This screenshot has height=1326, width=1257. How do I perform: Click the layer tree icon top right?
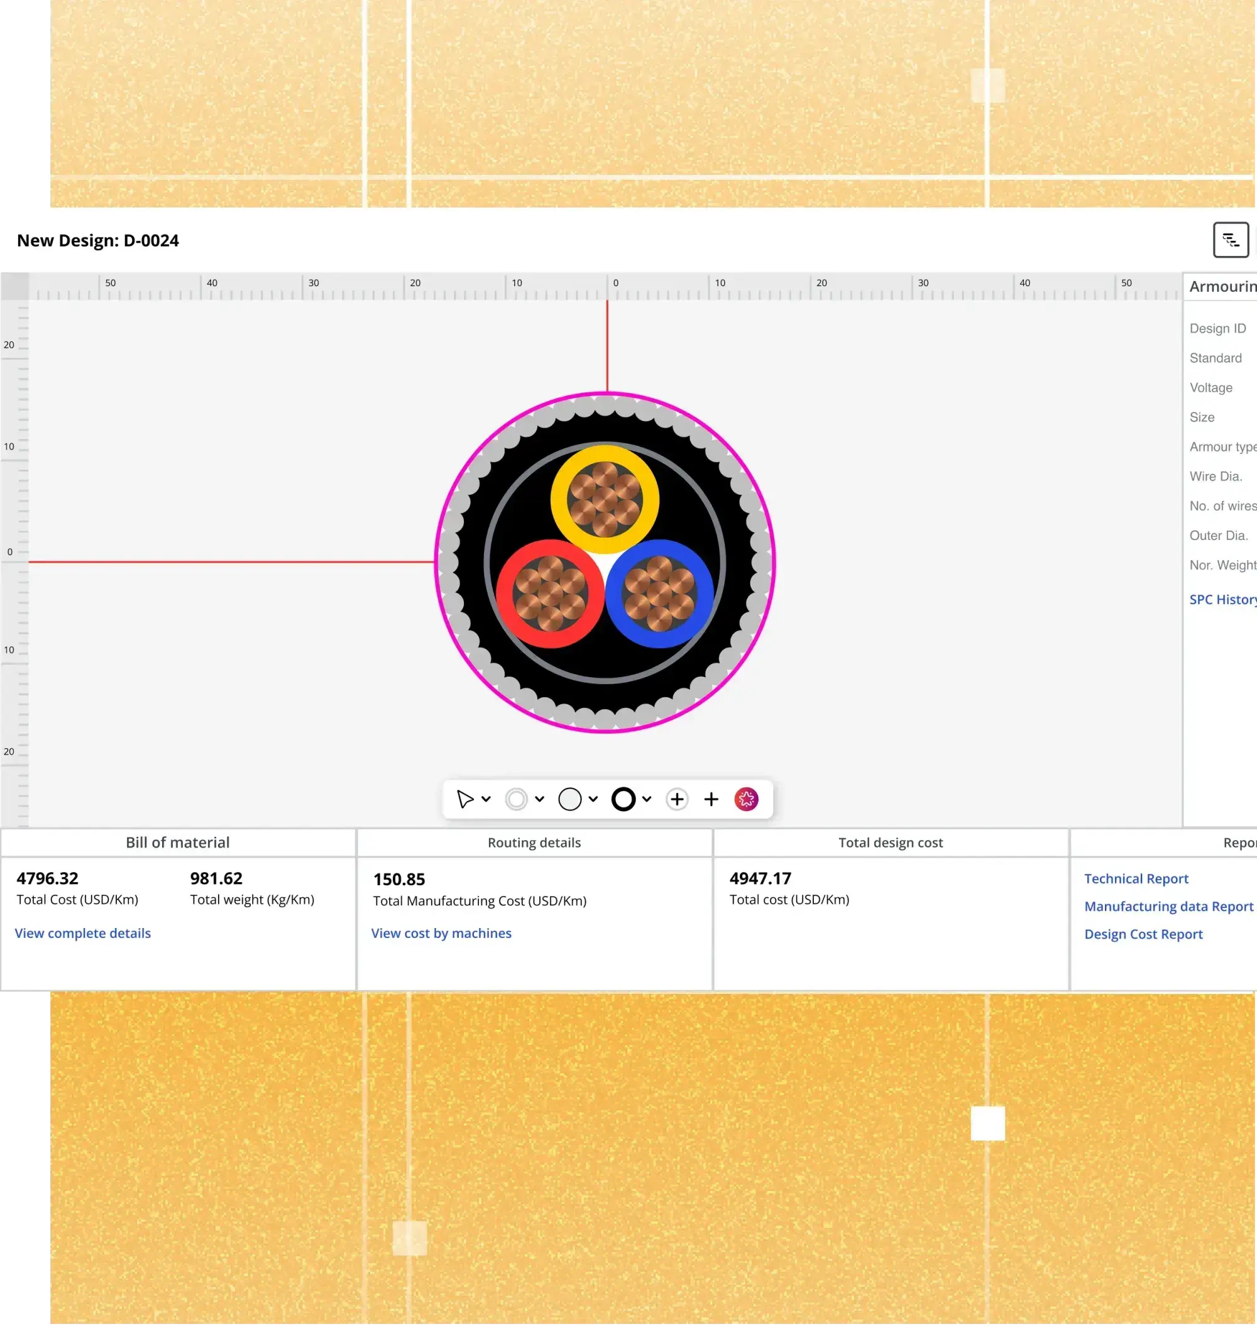1230,240
